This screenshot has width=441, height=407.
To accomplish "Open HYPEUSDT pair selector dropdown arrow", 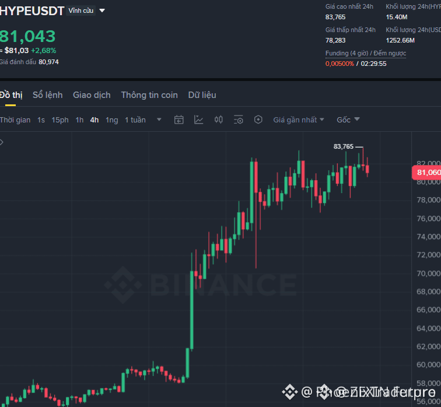I will [102, 10].
